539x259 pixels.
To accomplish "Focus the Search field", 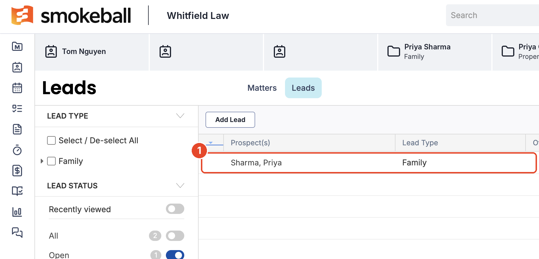I will pyautogui.click(x=493, y=15).
